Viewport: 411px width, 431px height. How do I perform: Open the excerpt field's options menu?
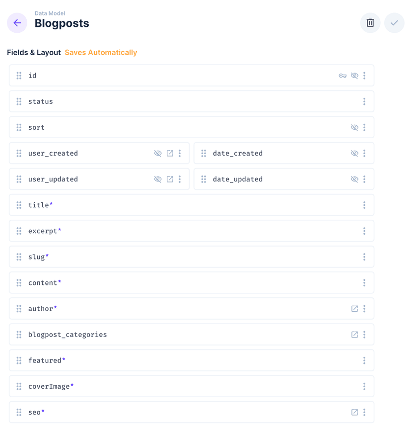364,231
